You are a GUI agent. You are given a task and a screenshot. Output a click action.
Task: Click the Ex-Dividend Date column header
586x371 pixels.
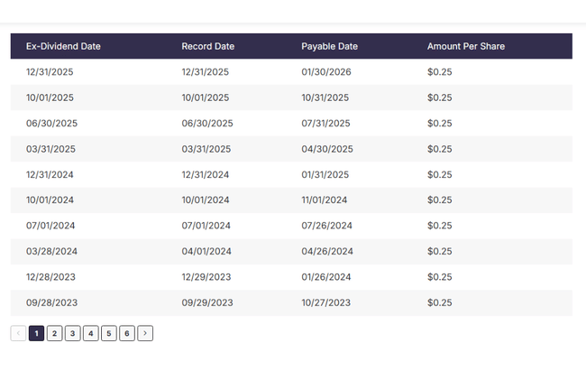[x=63, y=46]
